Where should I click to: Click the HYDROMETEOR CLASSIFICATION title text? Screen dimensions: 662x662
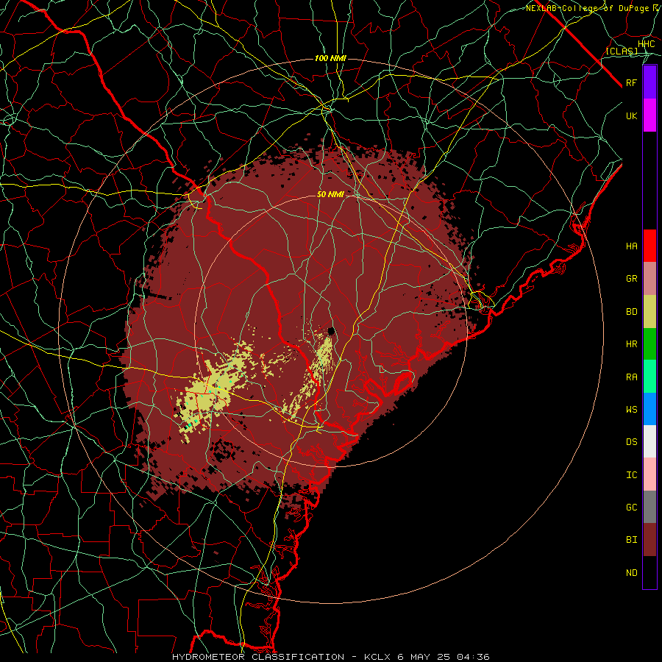[x=258, y=657]
